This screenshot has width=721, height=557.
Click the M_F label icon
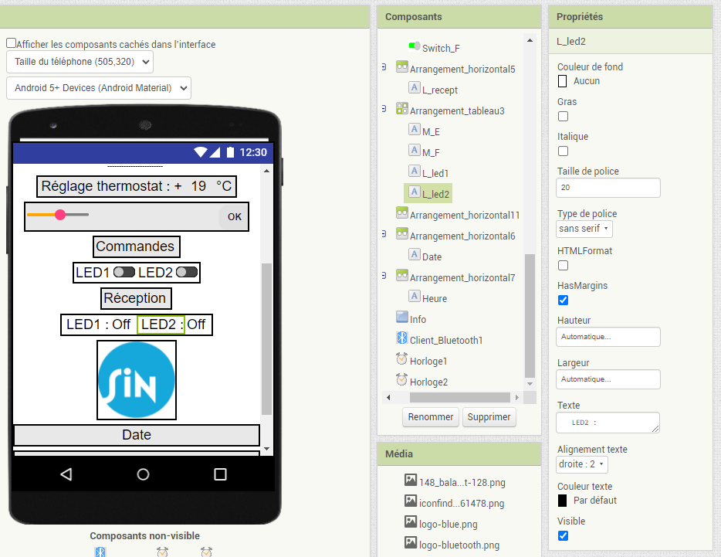click(x=415, y=150)
